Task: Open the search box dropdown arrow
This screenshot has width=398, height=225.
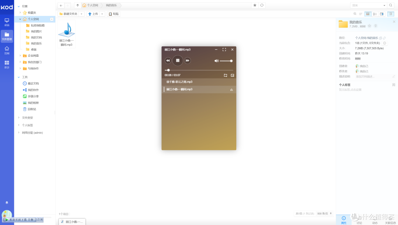Action: (384, 5)
